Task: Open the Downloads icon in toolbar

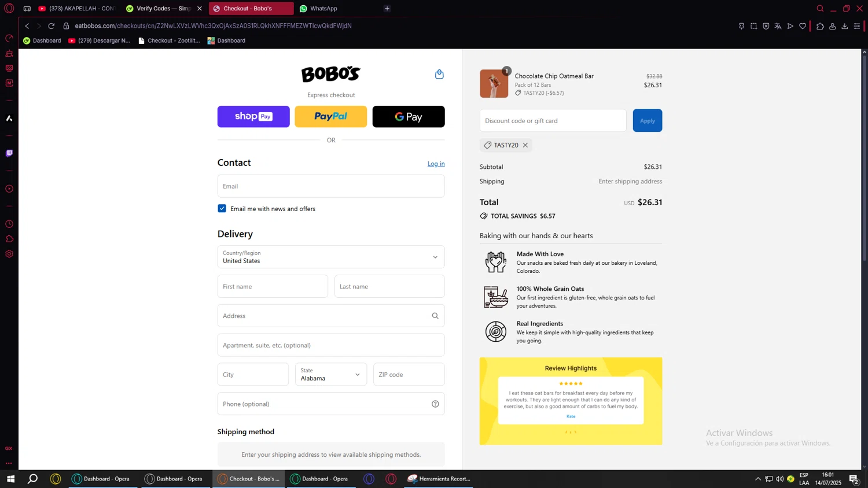Action: (x=845, y=26)
